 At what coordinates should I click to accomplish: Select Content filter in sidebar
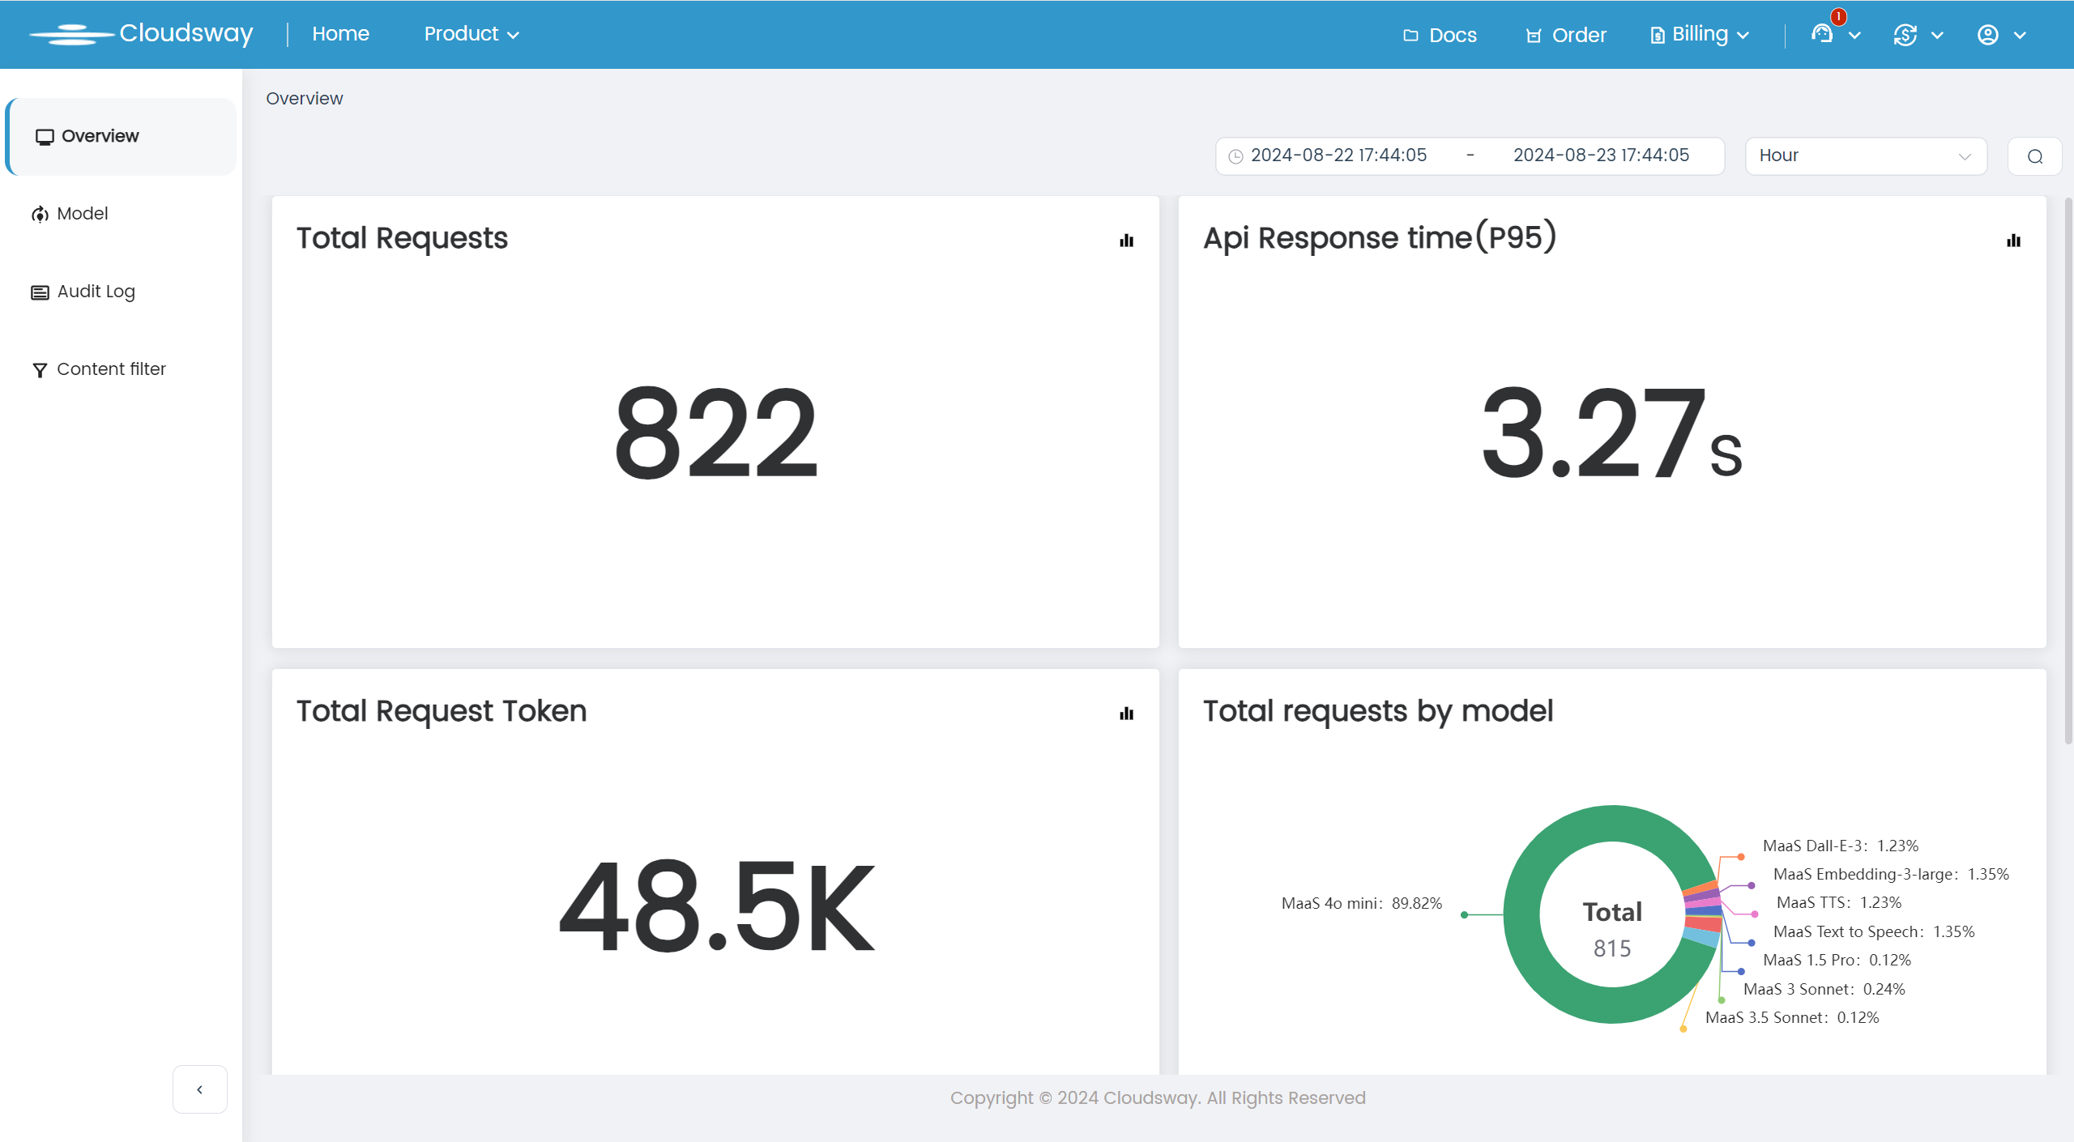111,369
